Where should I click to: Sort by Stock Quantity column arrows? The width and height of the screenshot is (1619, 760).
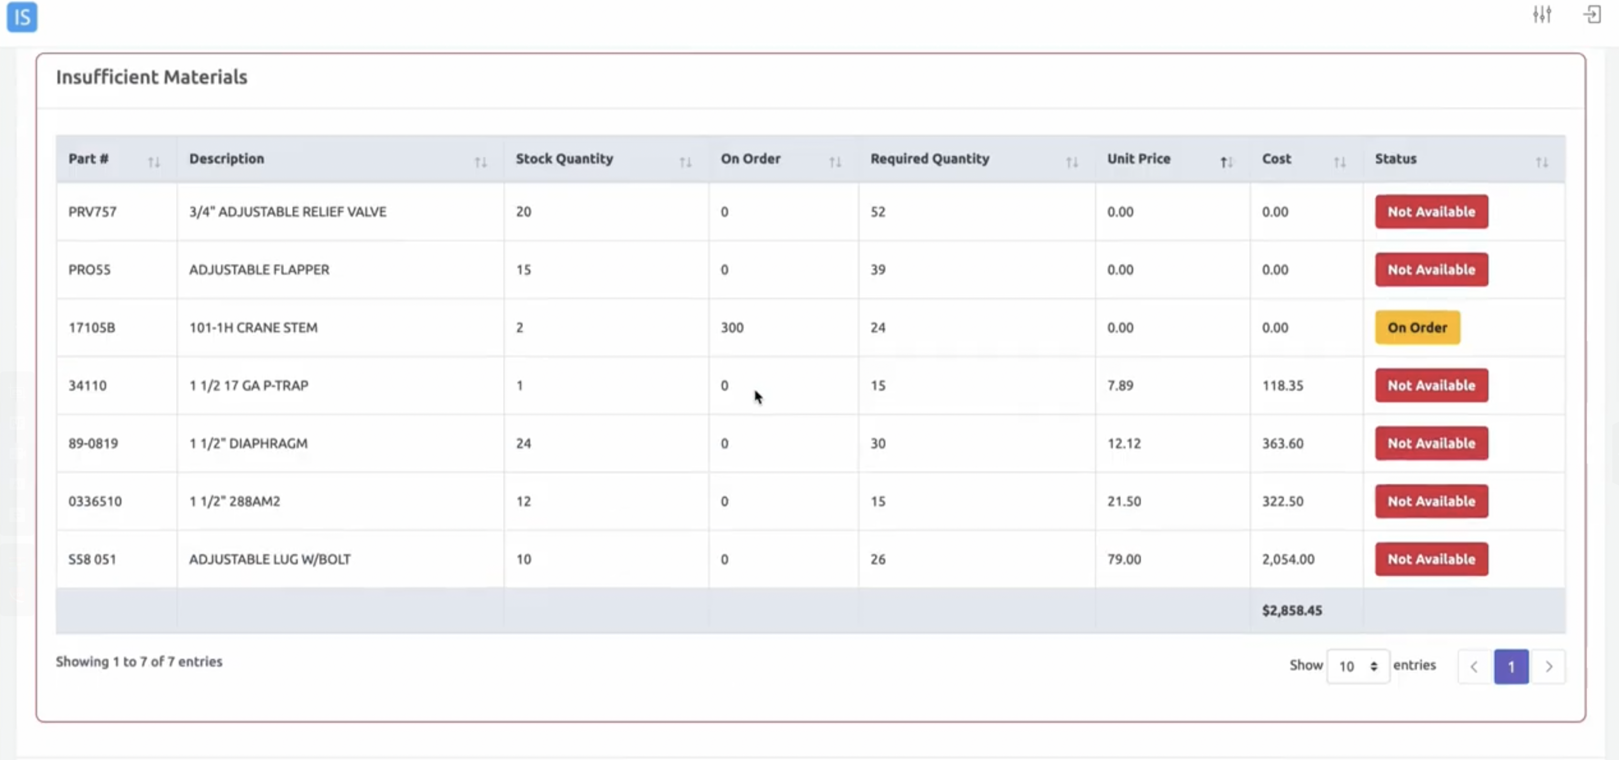point(685,162)
